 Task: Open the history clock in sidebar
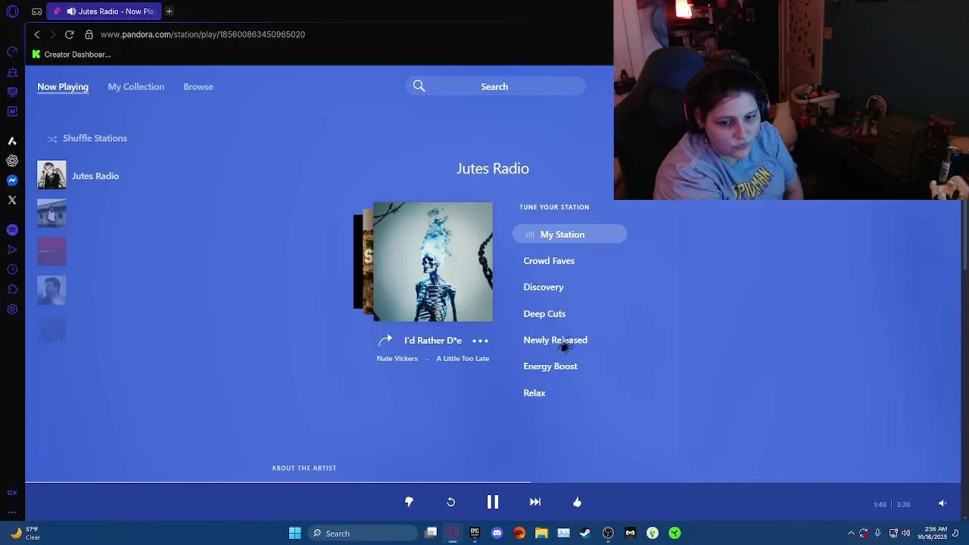[12, 269]
